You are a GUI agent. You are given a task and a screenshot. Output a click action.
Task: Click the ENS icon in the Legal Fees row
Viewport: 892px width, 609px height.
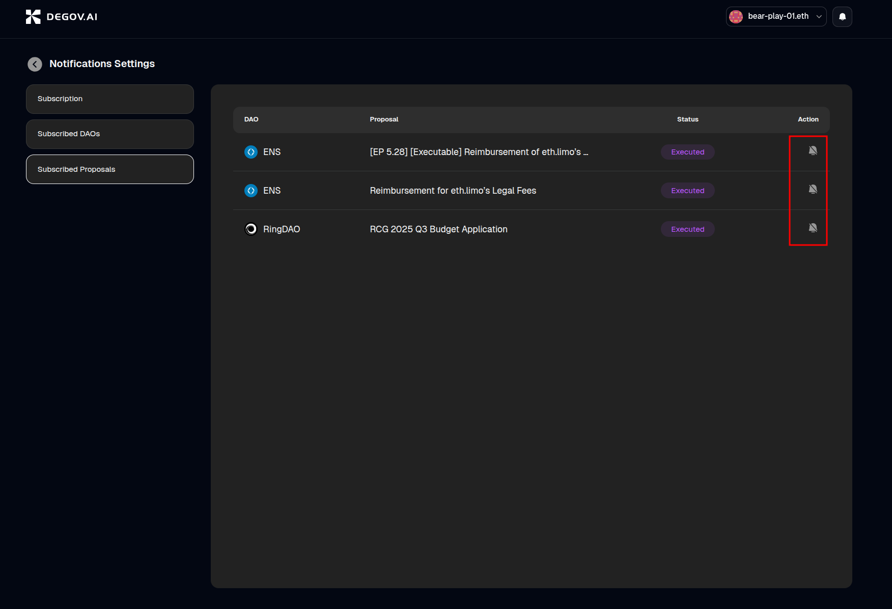click(x=251, y=191)
